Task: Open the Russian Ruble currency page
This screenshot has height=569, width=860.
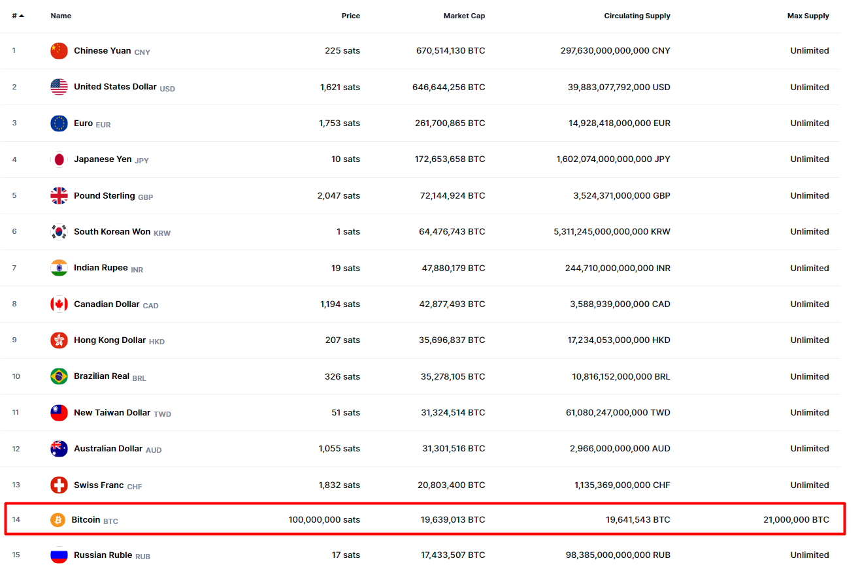Action: pos(103,555)
